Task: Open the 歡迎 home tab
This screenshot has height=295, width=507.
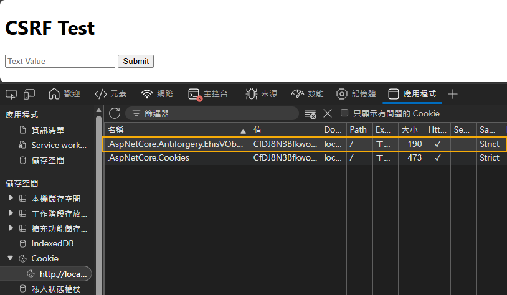Action: coord(64,94)
